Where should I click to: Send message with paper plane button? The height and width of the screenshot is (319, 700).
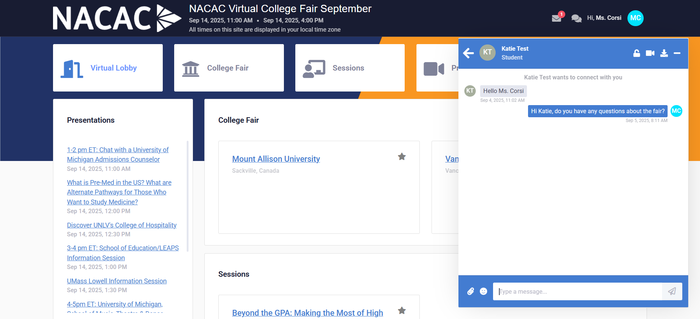point(672,291)
